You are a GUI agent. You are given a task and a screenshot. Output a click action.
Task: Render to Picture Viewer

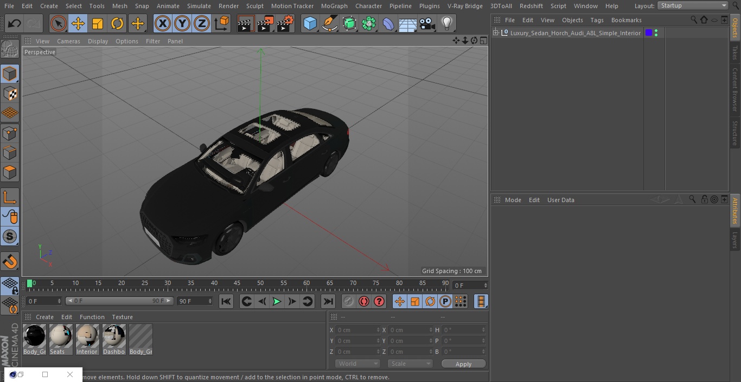(265, 23)
